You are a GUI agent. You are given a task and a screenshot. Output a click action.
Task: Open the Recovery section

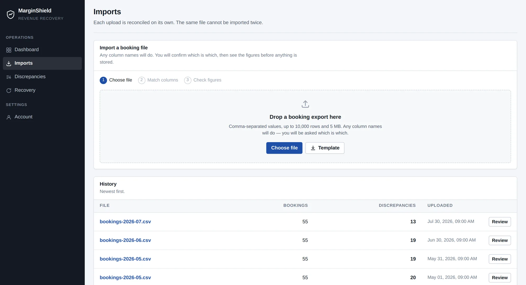pyautogui.click(x=42, y=90)
